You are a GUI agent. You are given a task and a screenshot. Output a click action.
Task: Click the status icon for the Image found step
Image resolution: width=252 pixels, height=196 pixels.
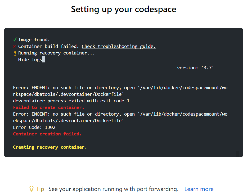15,39
